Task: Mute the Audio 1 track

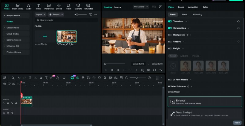Action: coord(8,113)
